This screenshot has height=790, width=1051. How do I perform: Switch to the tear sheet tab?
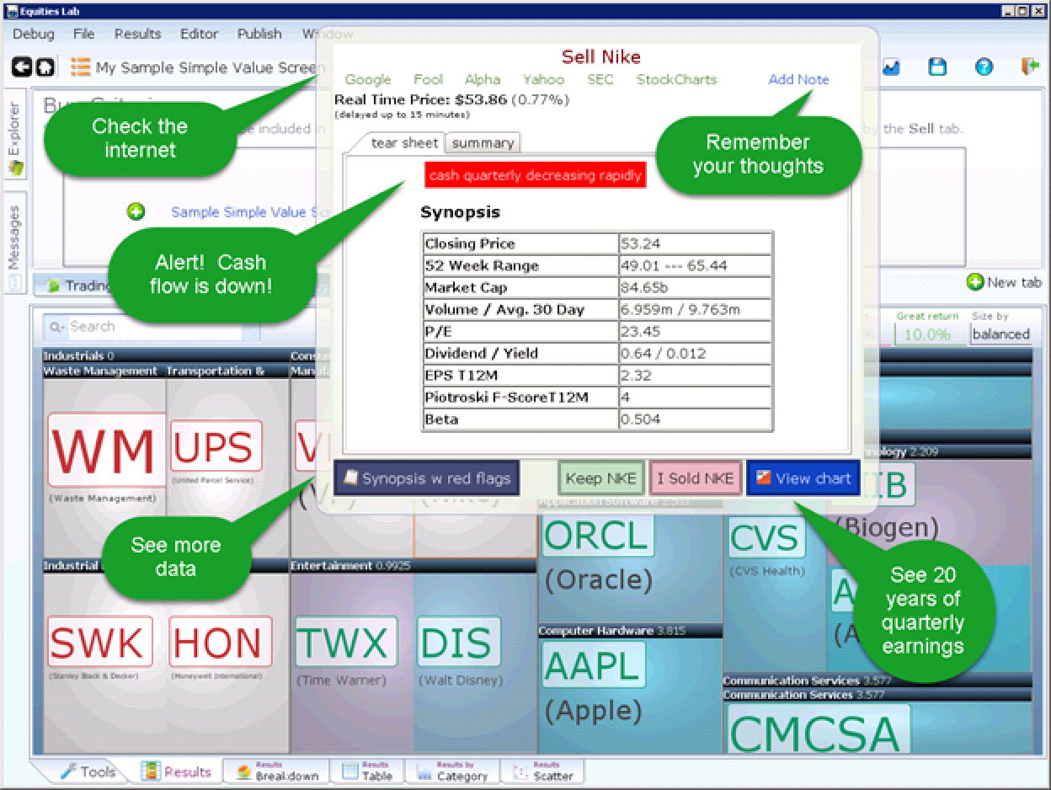[x=403, y=142]
